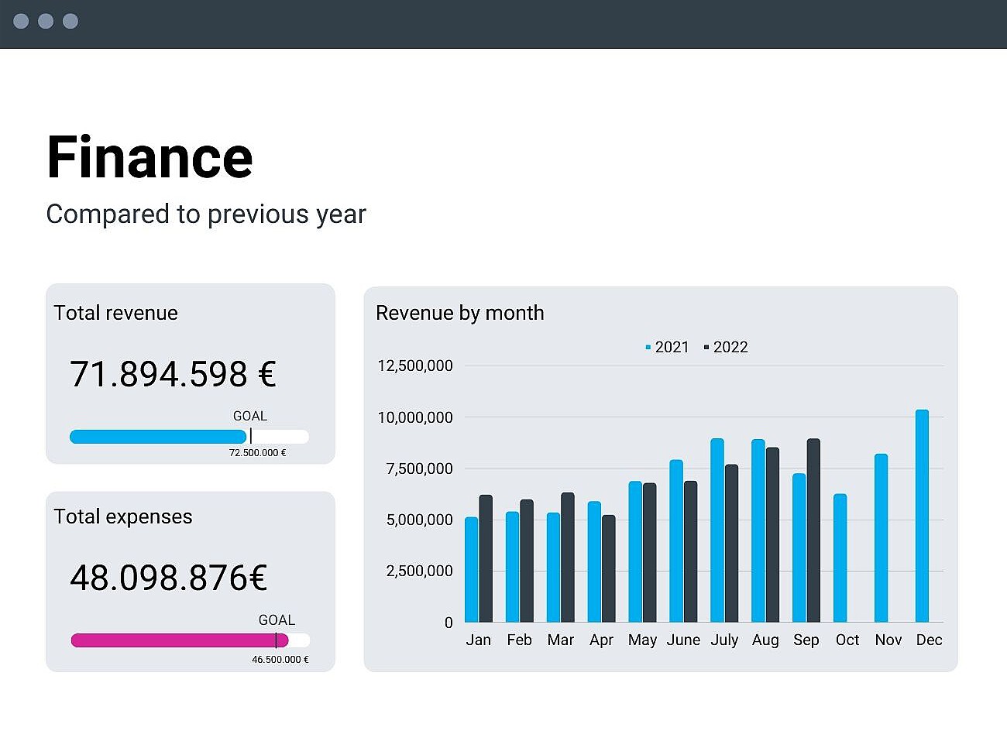This screenshot has width=1007, height=755.
Task: Click the GOAL marker on expenses bar
Action: 276,640
